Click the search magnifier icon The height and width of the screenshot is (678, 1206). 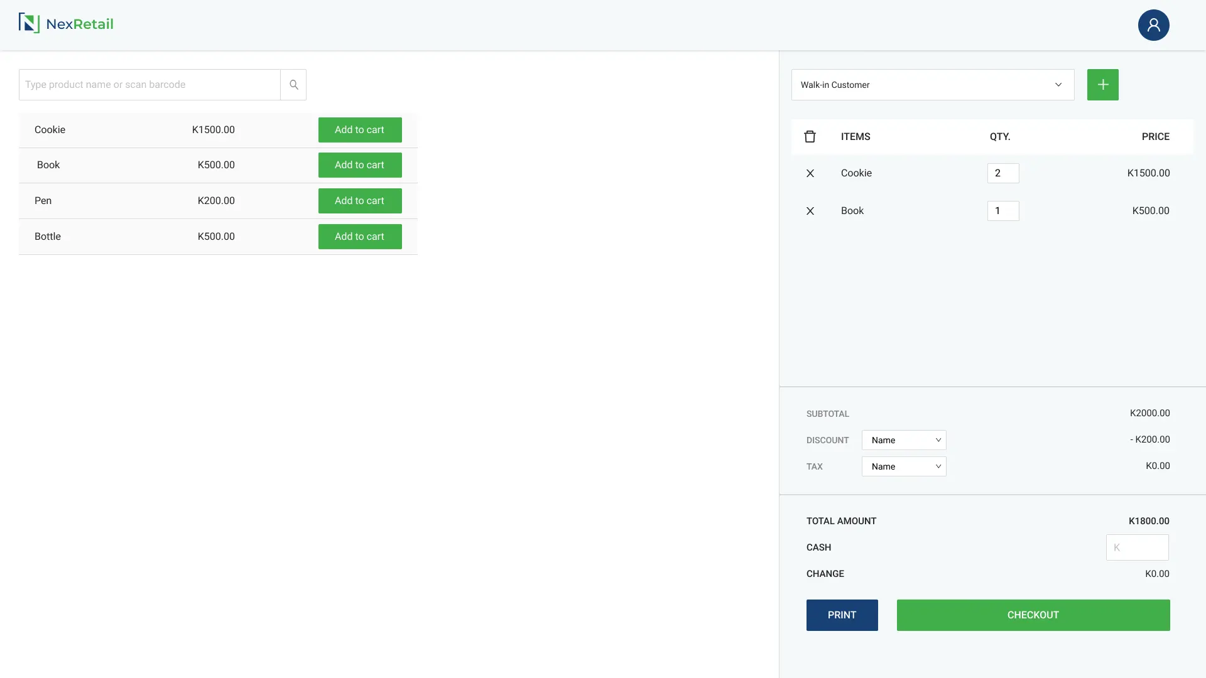click(293, 84)
